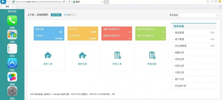Open 销售记录 in quick view
Image resolution: width=224 pixels, height=100 pixels.
[179, 53]
